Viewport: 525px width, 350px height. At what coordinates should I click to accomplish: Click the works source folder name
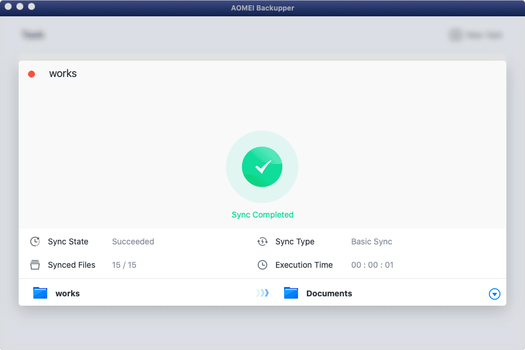pyautogui.click(x=68, y=293)
